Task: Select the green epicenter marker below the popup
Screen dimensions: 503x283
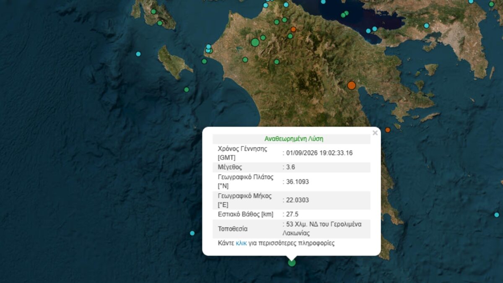Action: point(292,263)
